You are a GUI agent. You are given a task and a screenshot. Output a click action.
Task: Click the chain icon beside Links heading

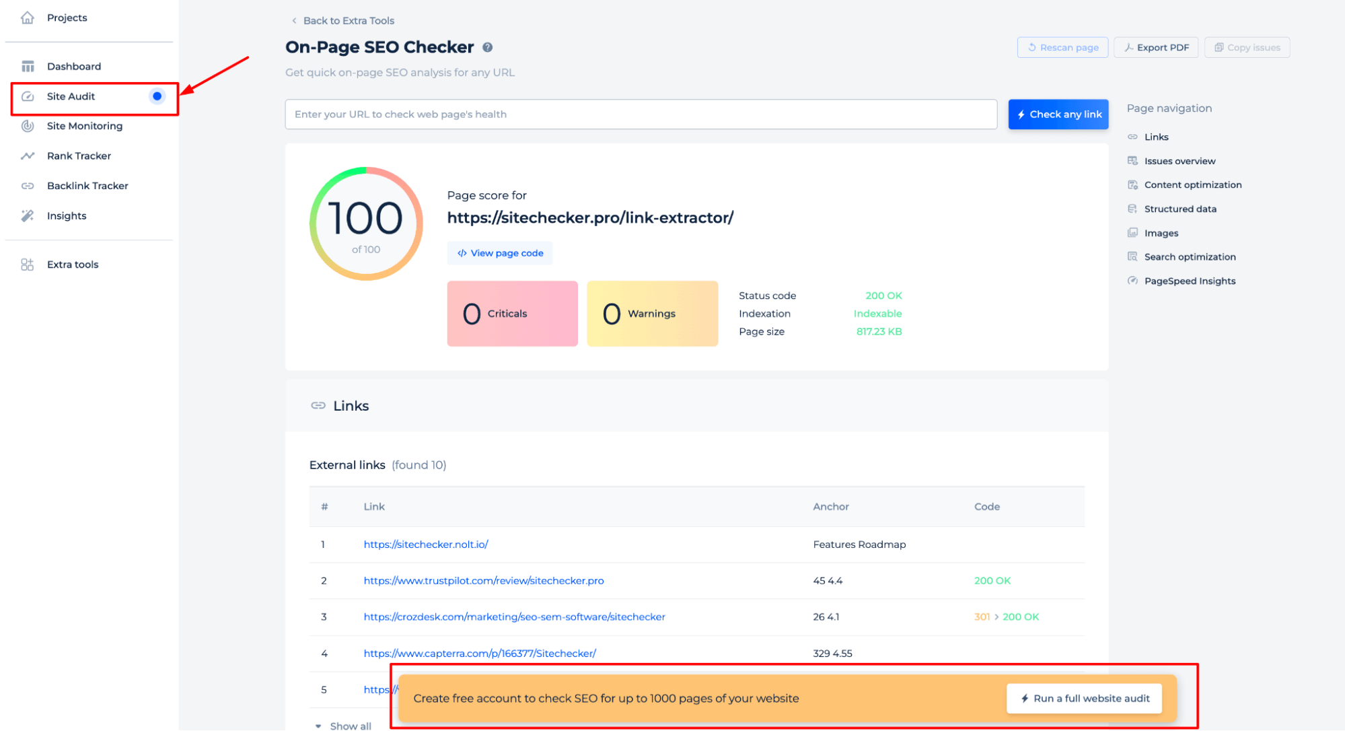pos(318,405)
